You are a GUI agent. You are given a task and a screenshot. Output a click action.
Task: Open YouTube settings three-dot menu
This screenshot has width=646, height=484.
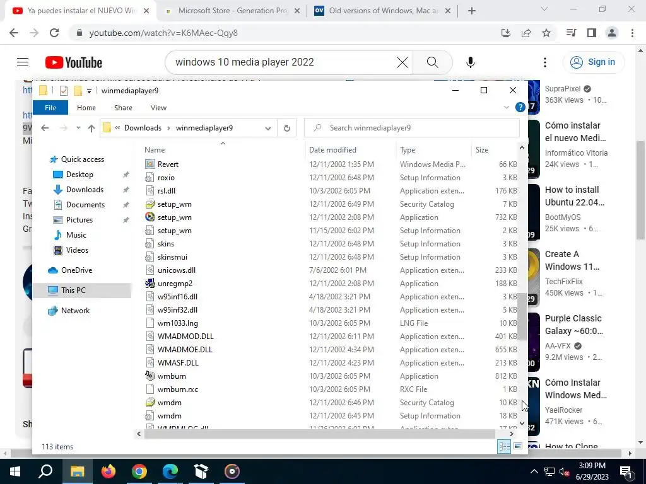544,62
